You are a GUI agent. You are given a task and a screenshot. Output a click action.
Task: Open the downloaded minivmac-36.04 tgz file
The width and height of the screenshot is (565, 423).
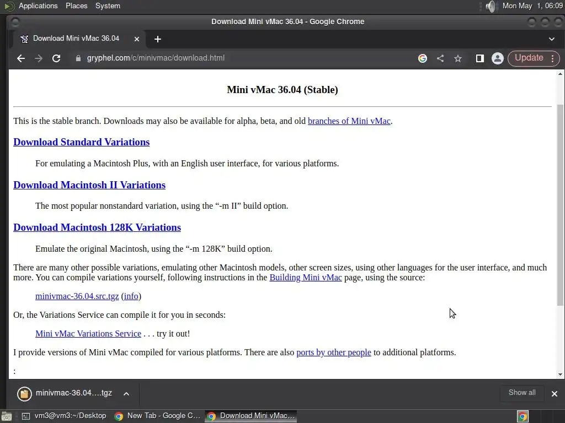[x=65, y=393]
